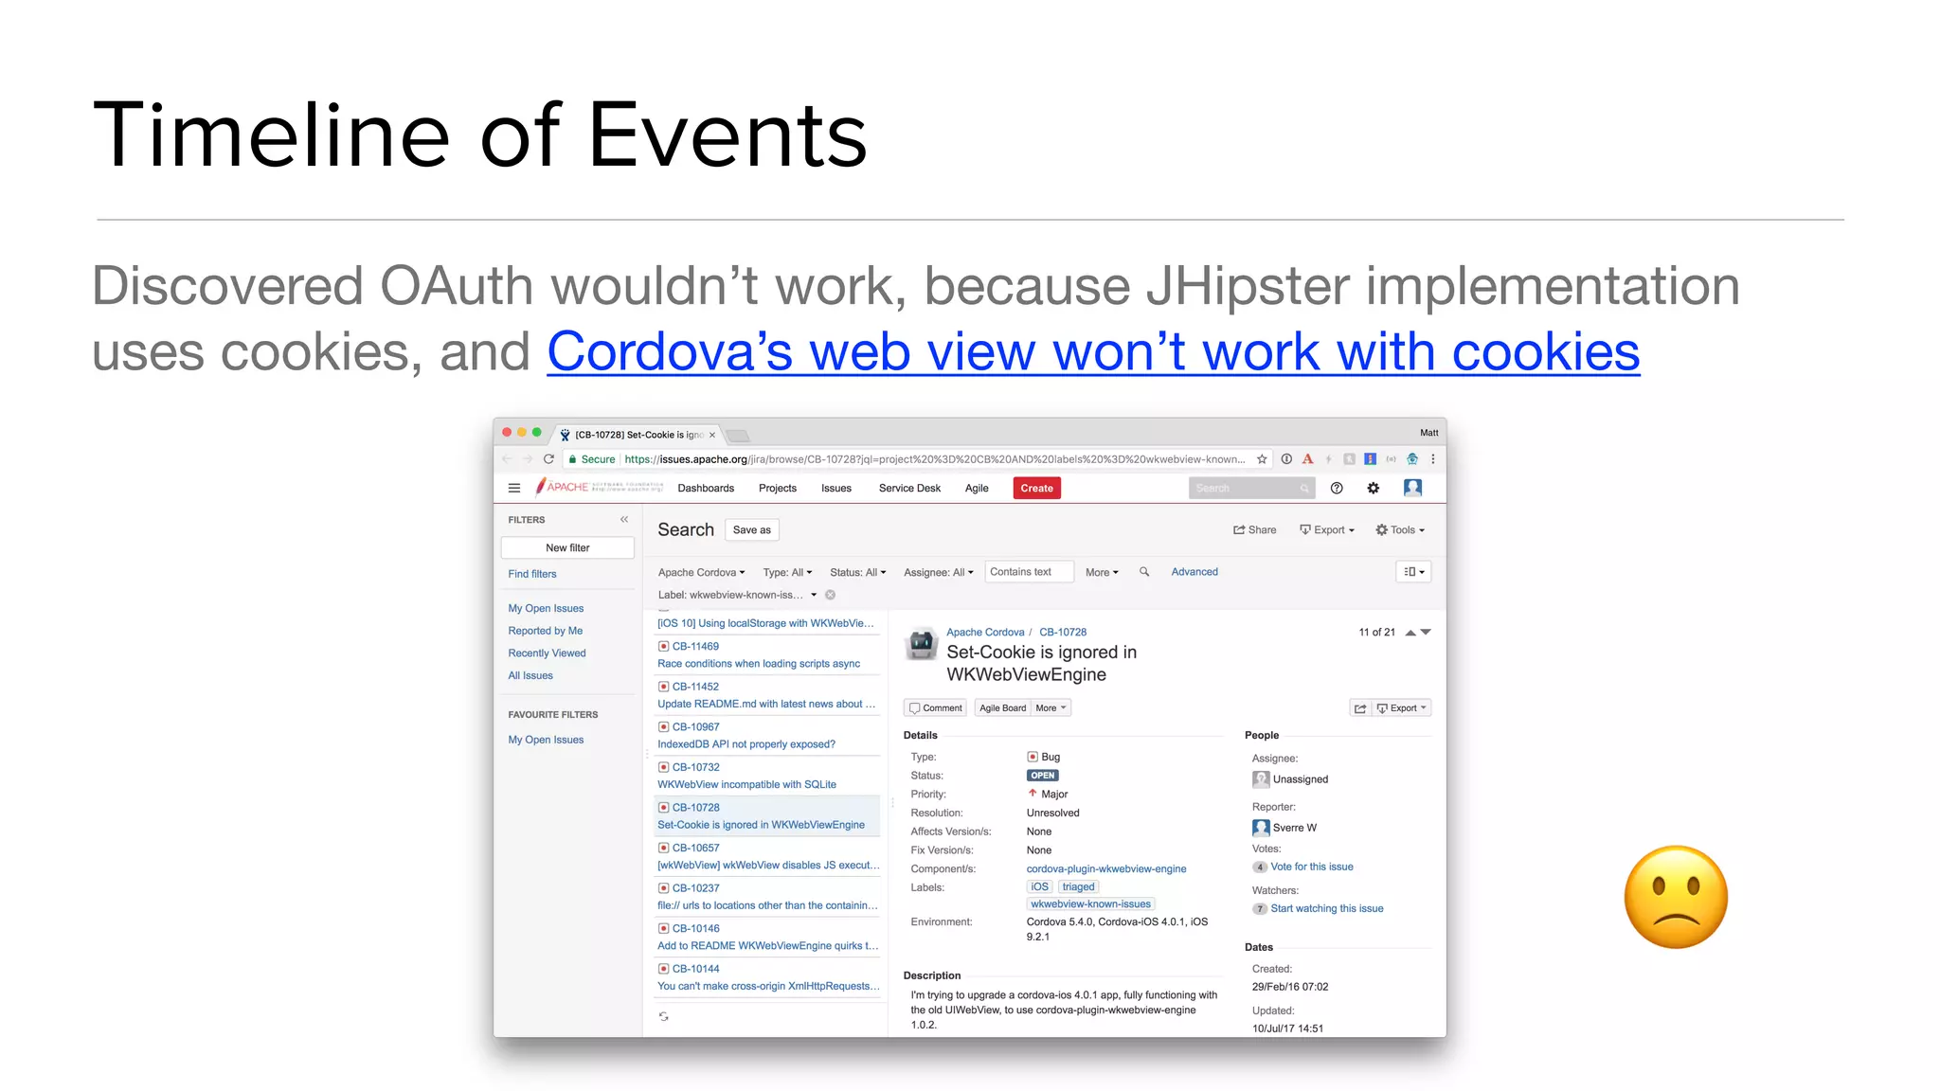Open the layout view switcher dropdown
Viewport: 1940px width, 1091px height.
tap(1413, 572)
